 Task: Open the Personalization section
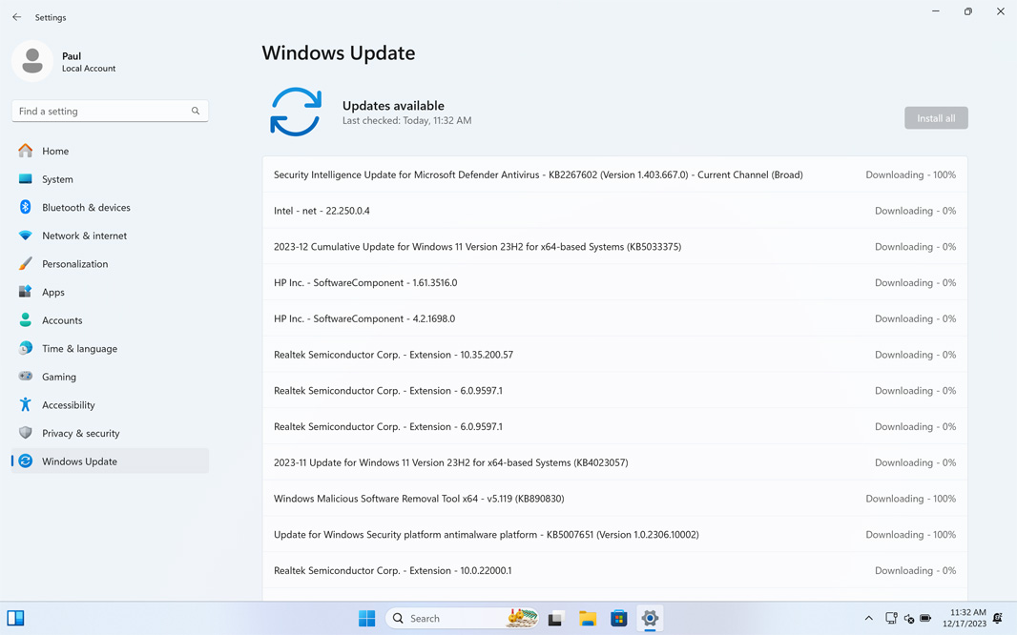[111, 264]
